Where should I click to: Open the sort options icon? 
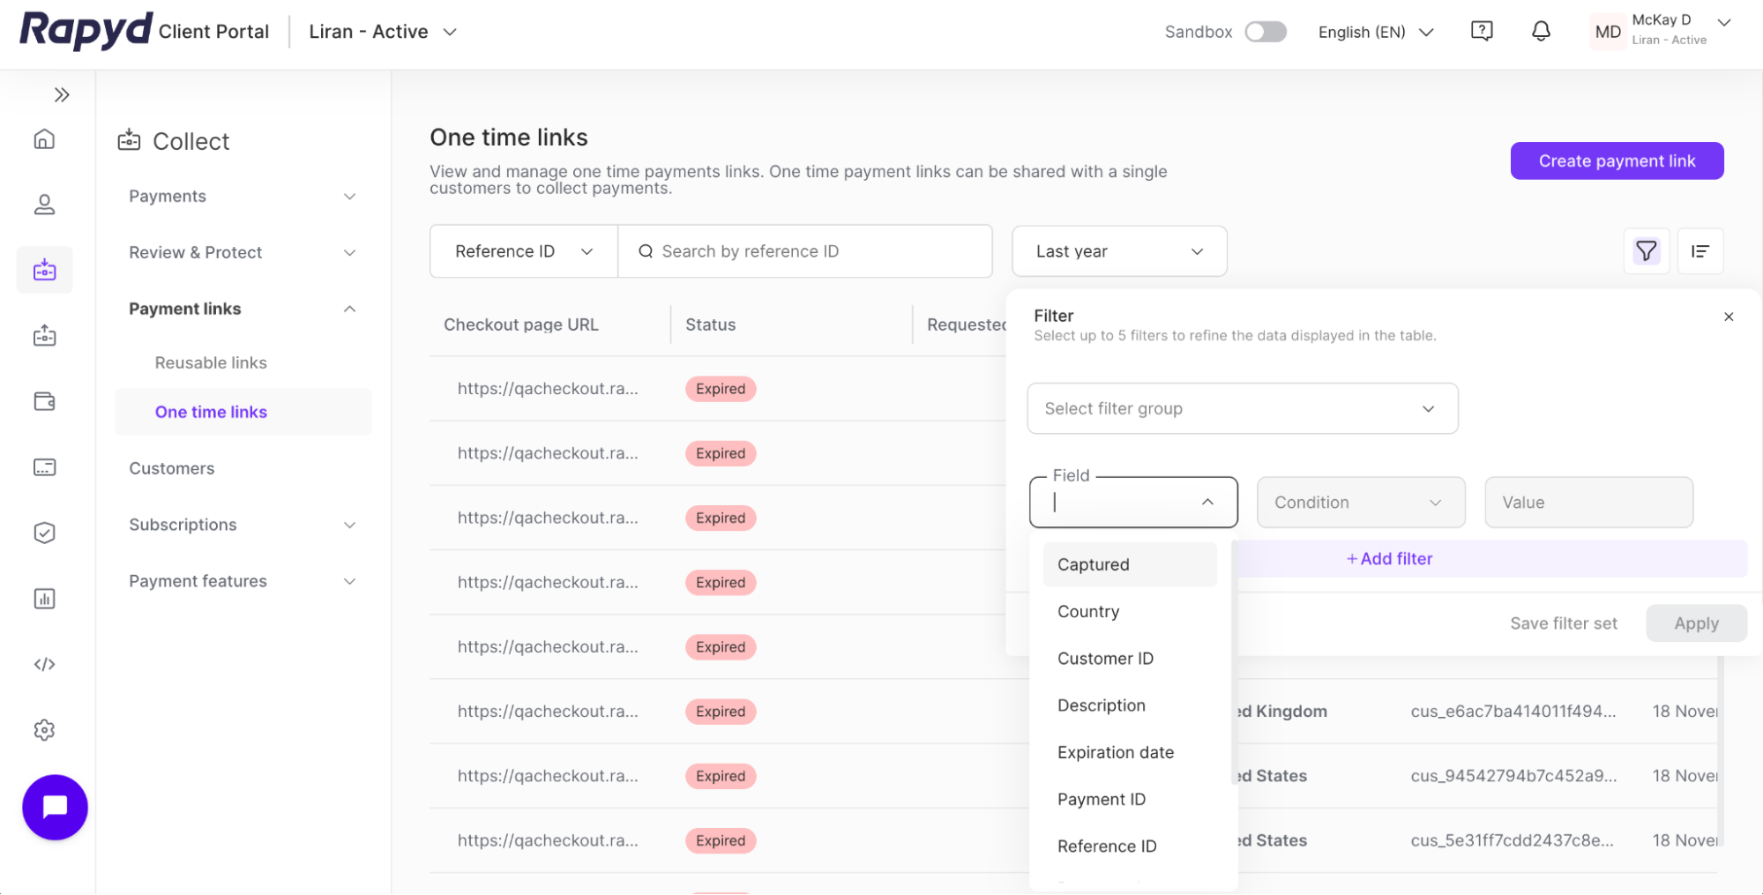coord(1700,250)
